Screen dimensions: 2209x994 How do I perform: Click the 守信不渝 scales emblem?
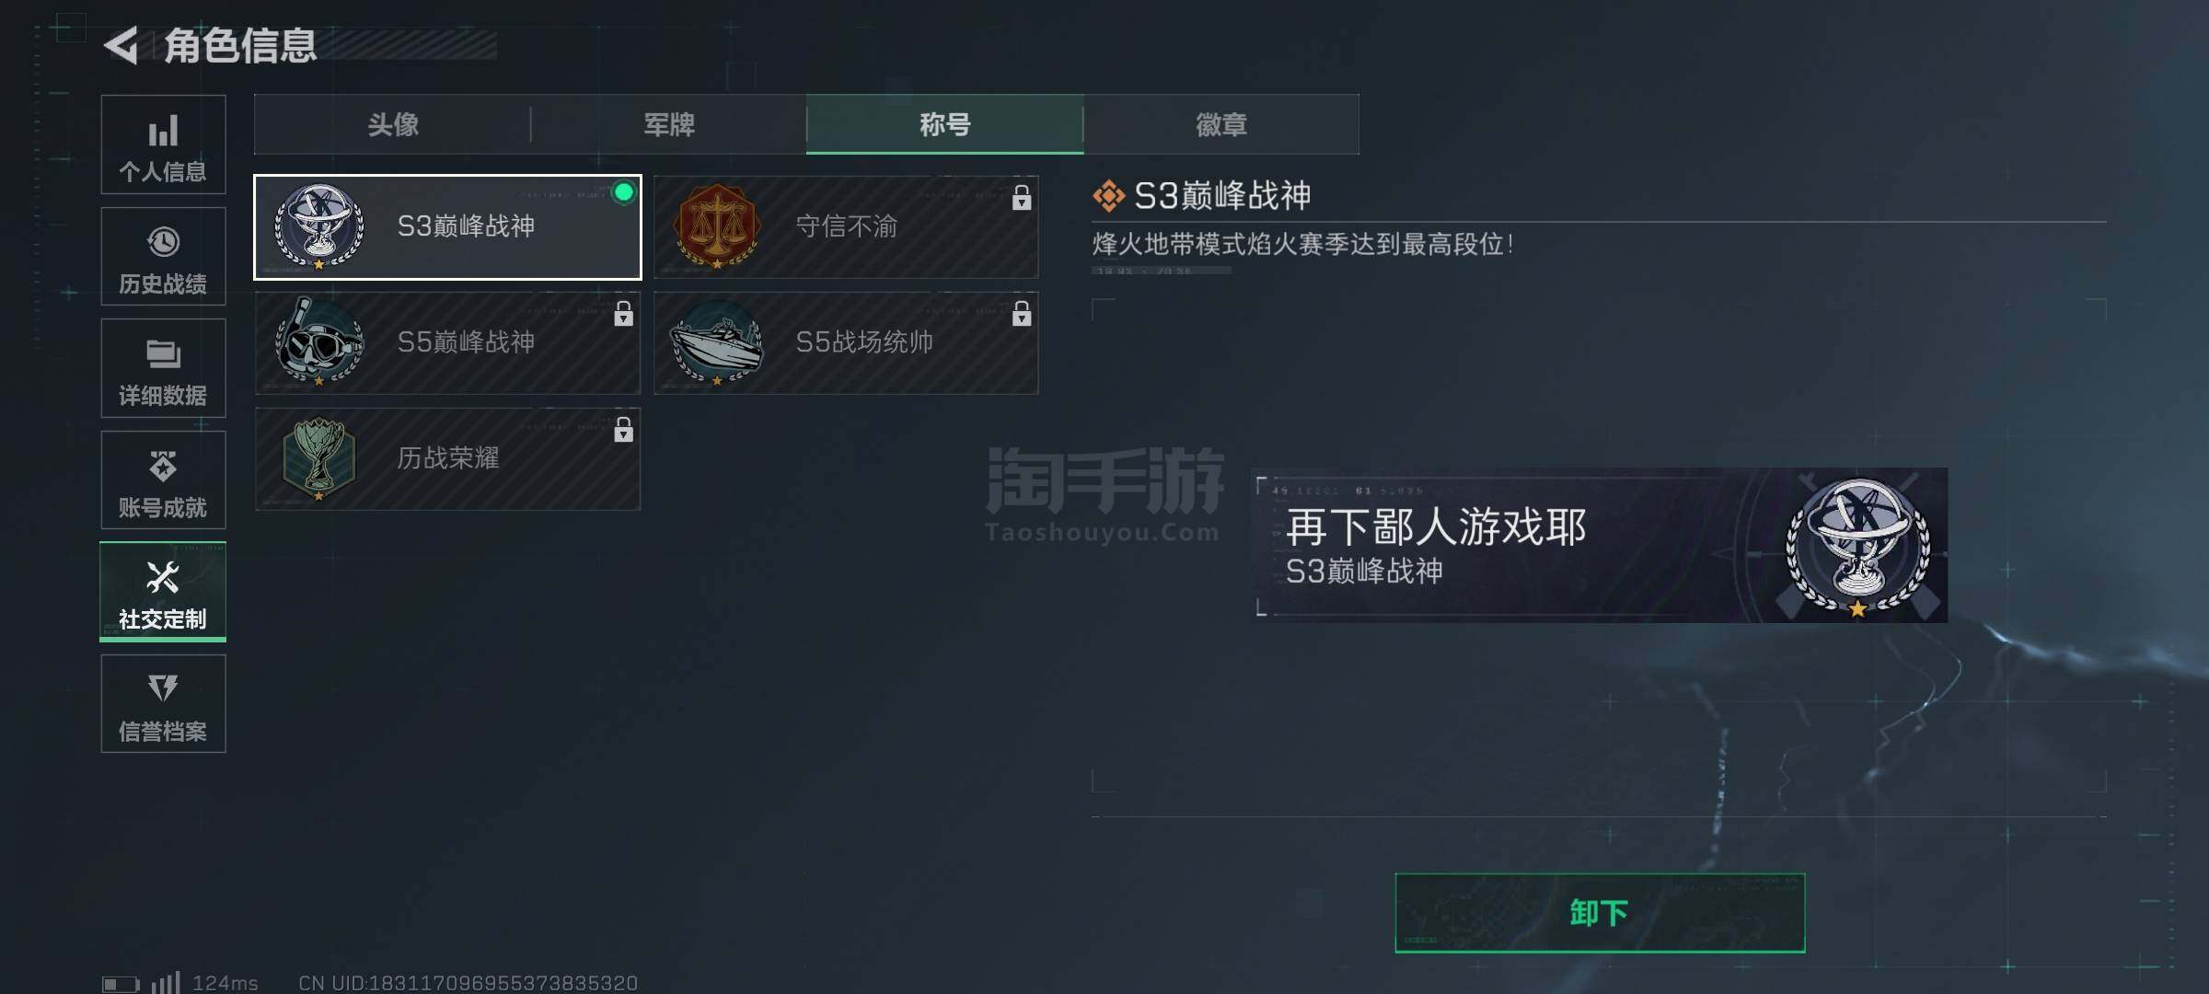point(717,226)
